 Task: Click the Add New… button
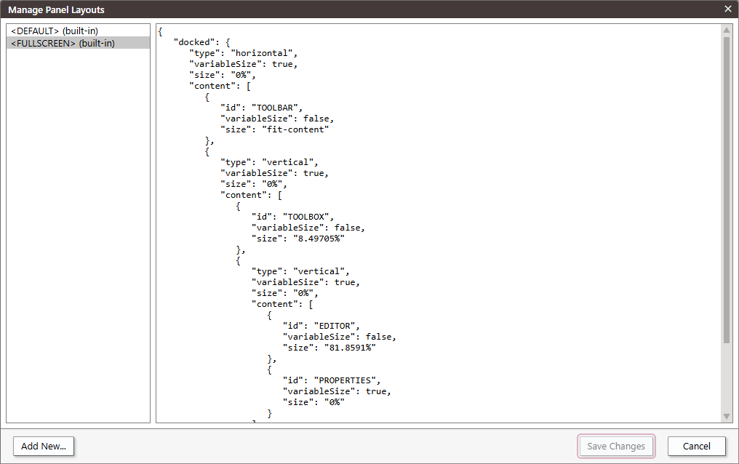(43, 446)
